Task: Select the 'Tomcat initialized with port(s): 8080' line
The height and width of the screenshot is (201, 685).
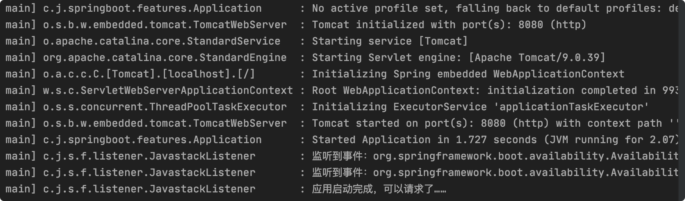Action: (449, 25)
